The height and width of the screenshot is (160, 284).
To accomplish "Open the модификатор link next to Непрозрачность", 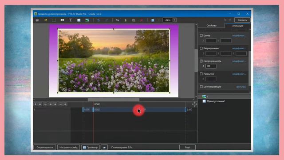I will pyautogui.click(x=239, y=61).
